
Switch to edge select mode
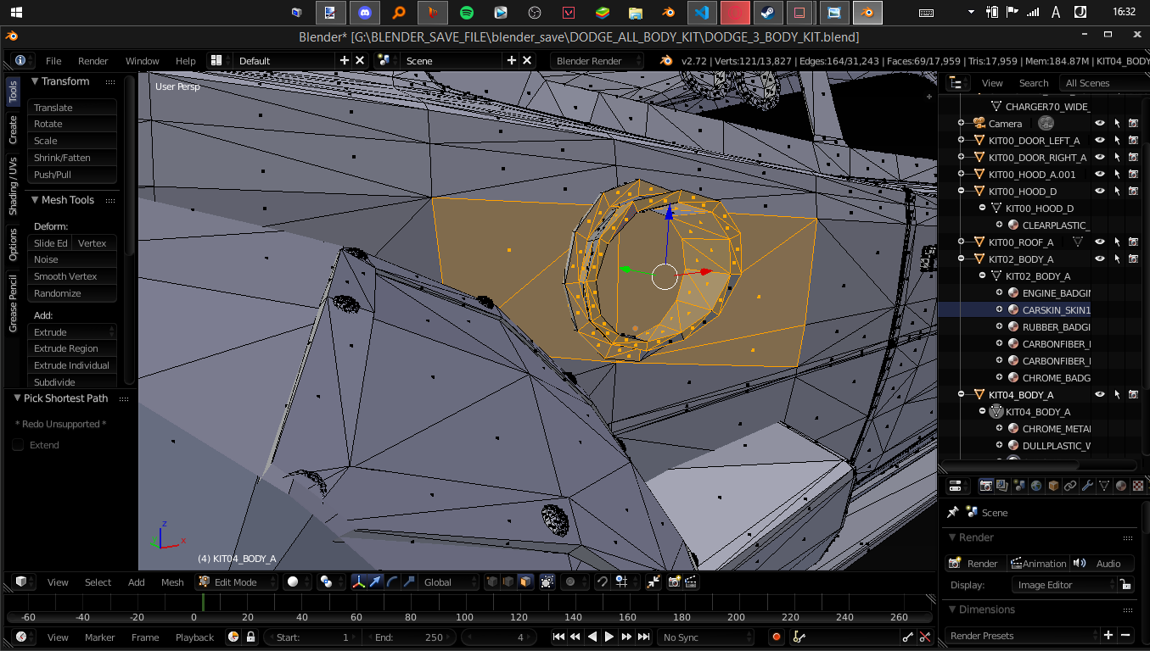pos(508,582)
